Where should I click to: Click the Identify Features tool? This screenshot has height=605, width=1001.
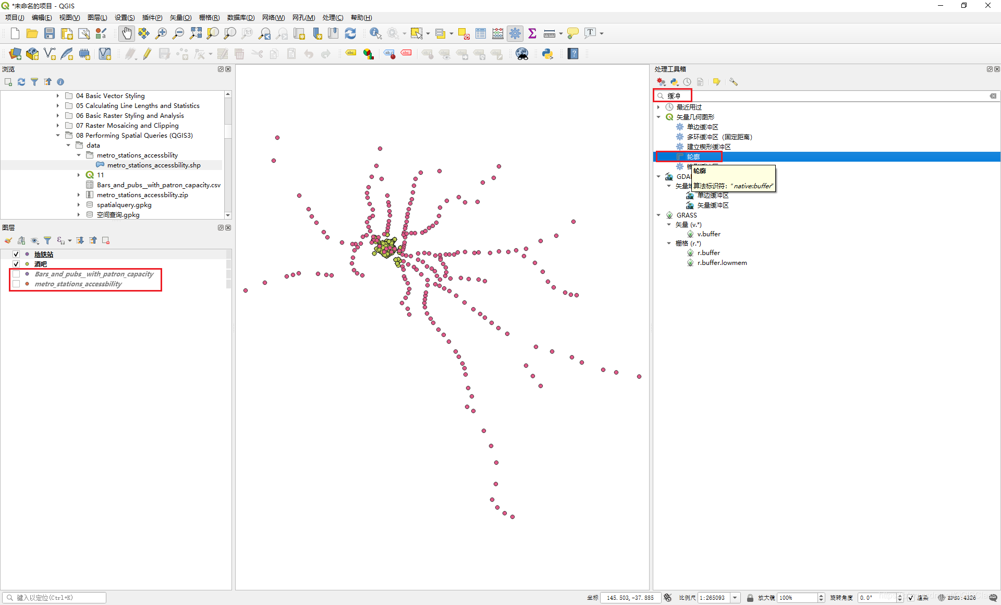click(x=375, y=33)
